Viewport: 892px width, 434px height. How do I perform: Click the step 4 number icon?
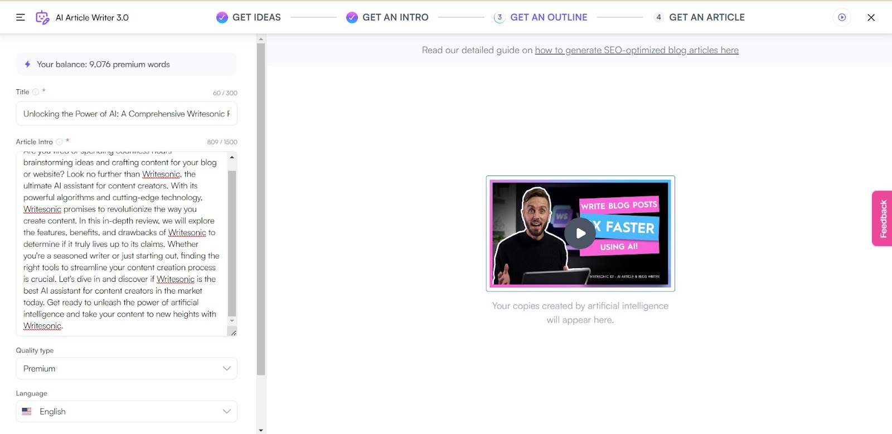[658, 17]
